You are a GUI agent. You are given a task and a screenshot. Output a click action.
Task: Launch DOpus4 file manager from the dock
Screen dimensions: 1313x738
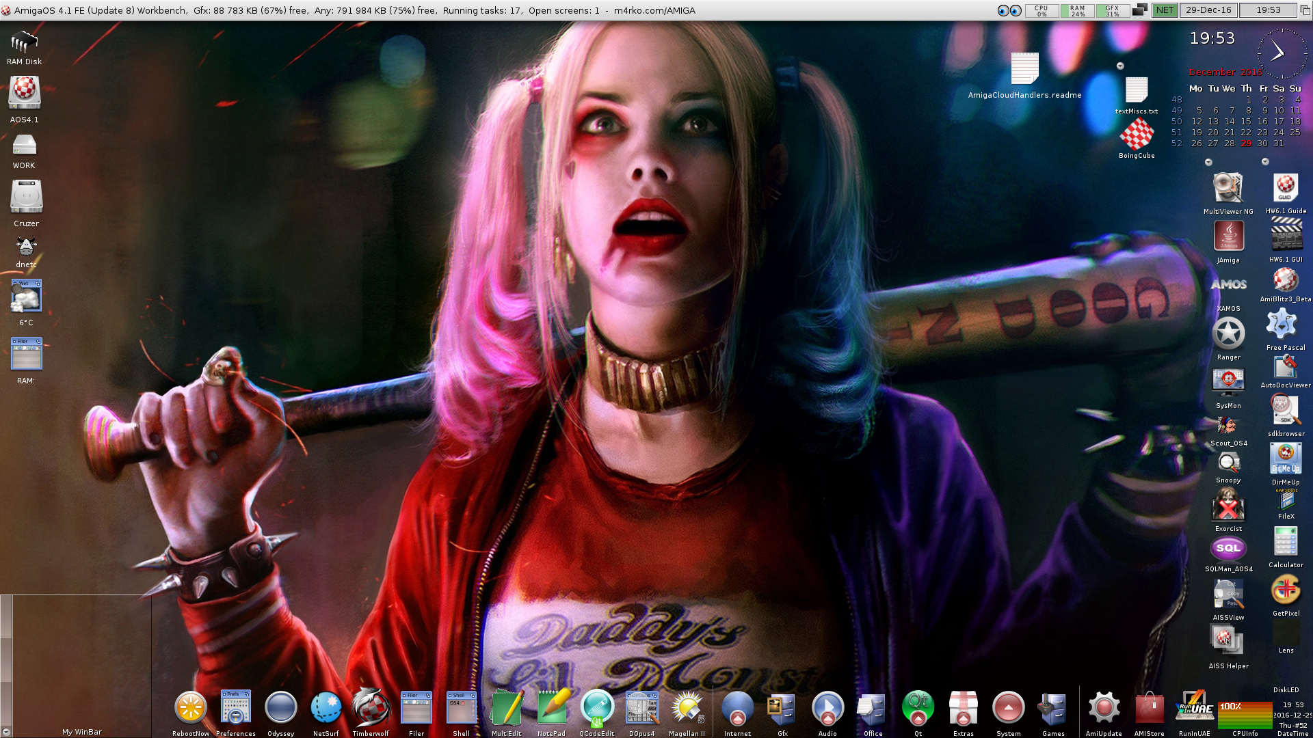641,707
